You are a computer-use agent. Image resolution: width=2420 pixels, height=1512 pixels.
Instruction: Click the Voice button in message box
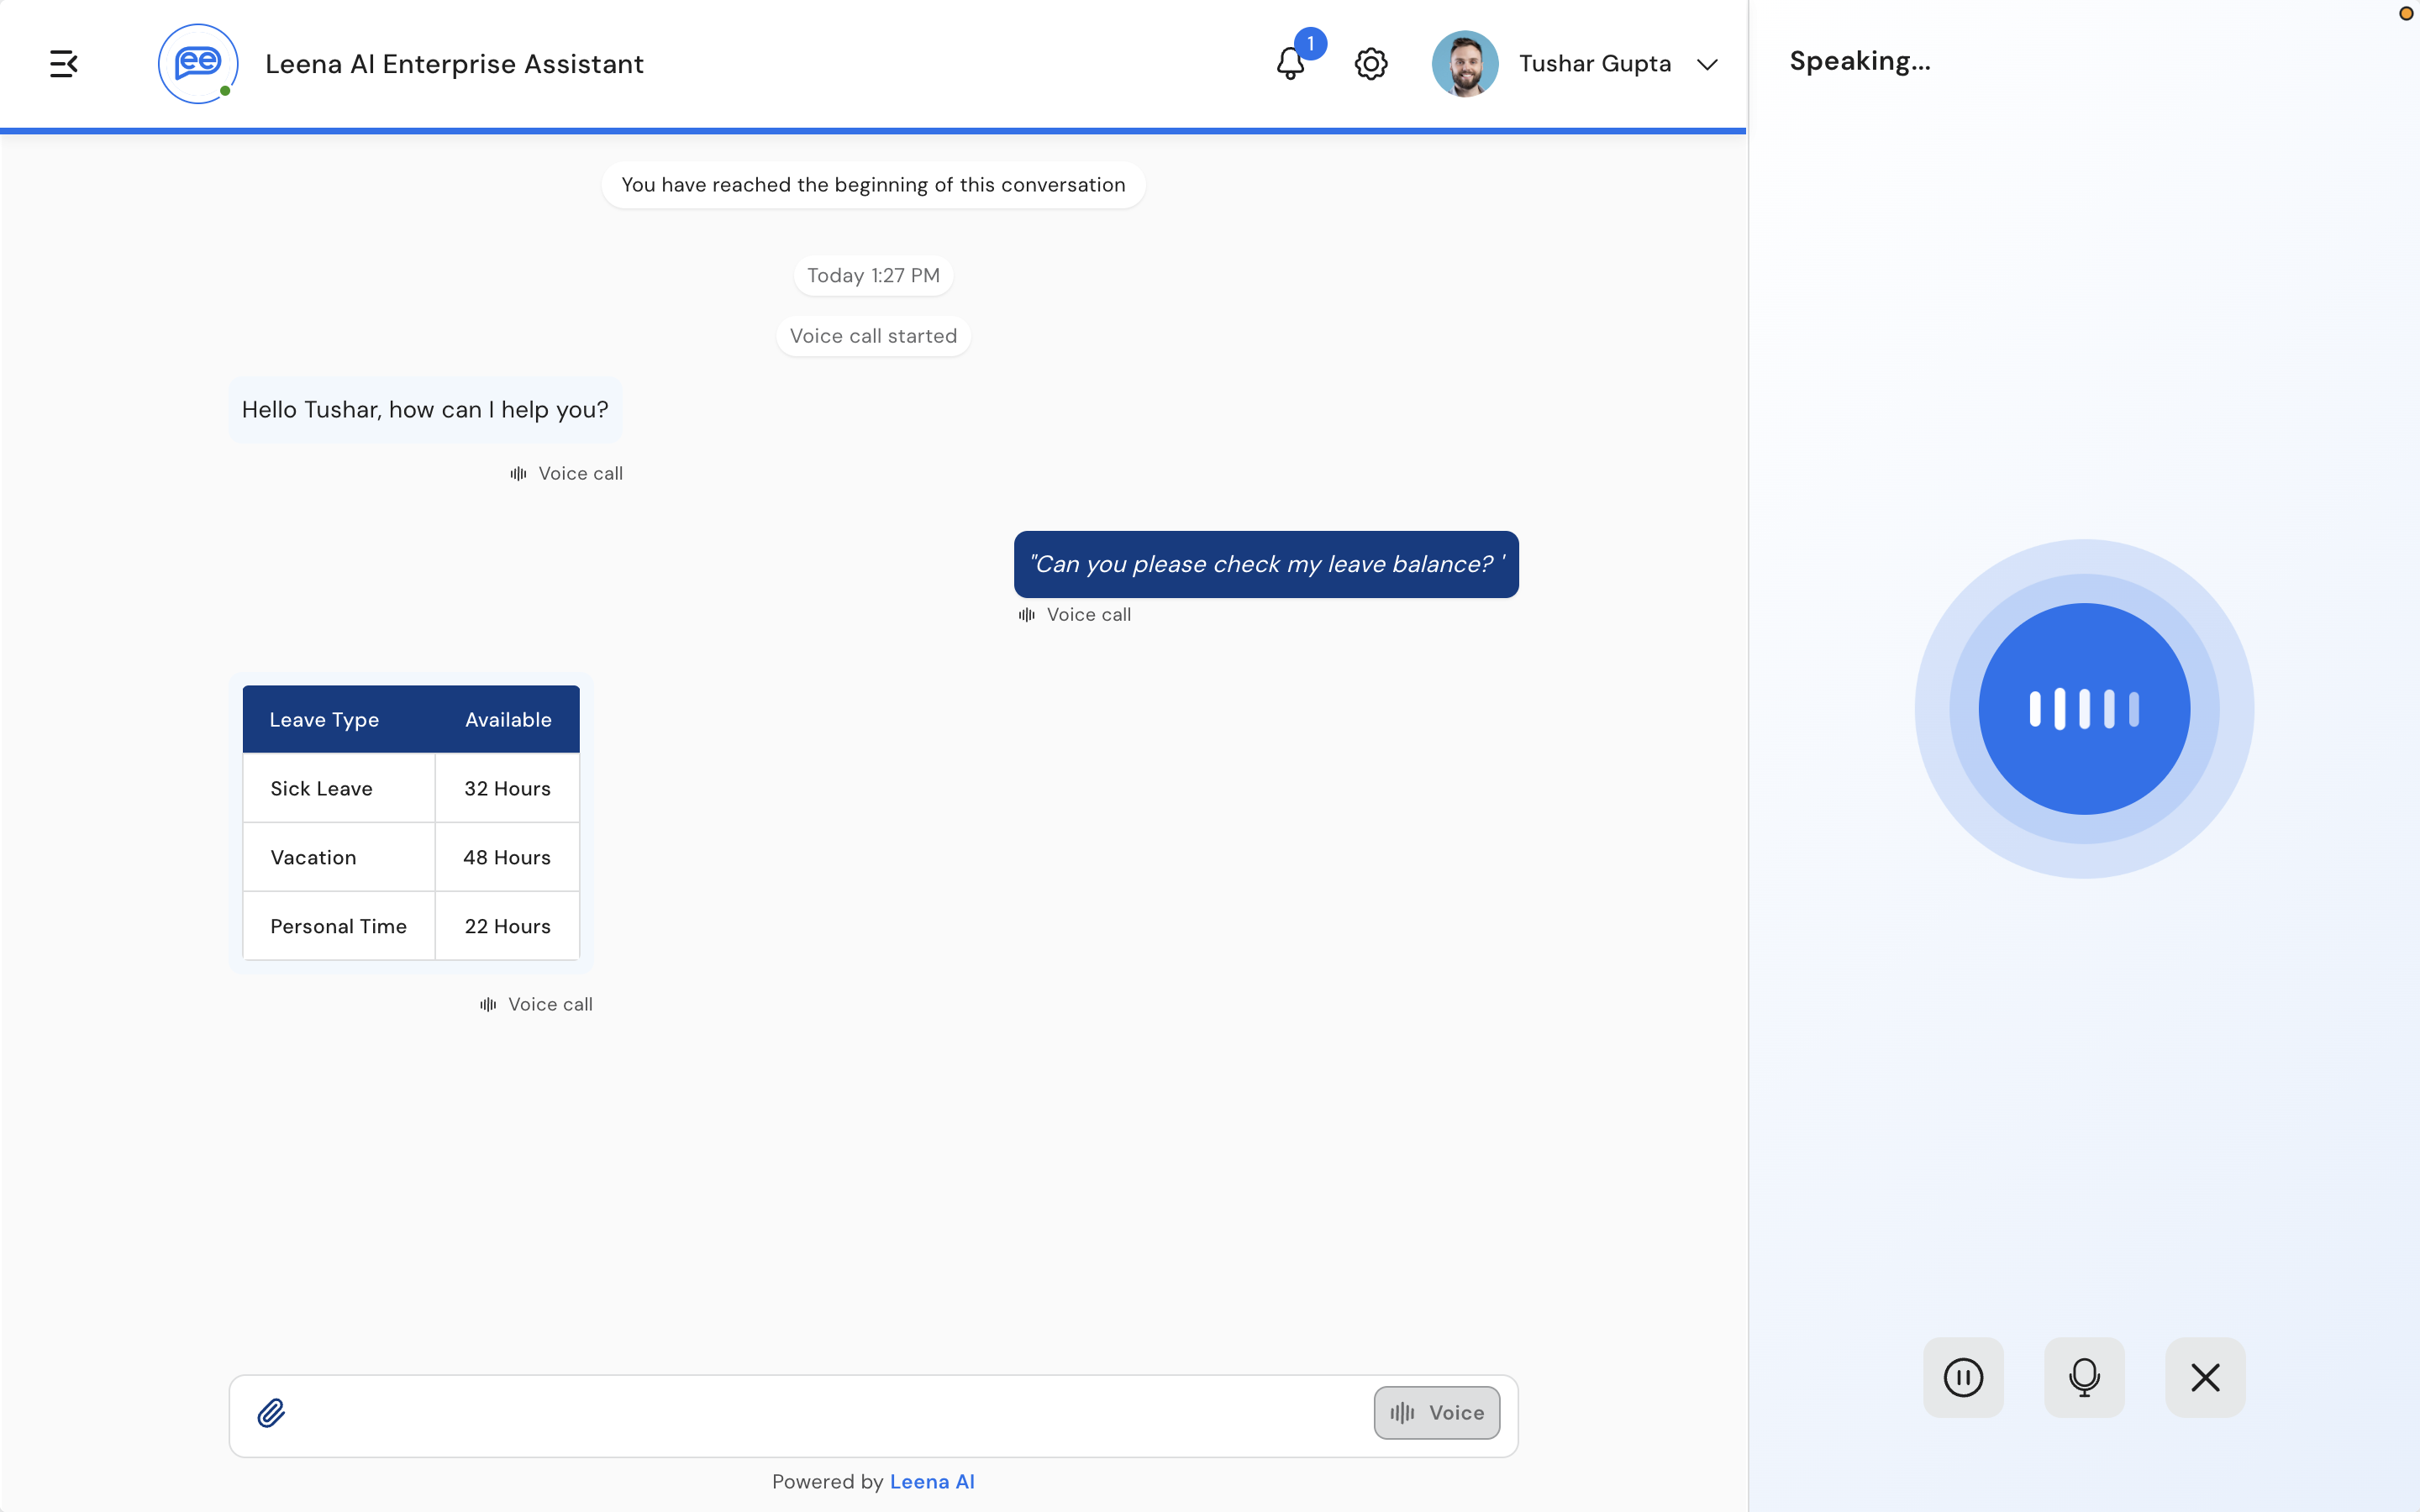(1436, 1413)
